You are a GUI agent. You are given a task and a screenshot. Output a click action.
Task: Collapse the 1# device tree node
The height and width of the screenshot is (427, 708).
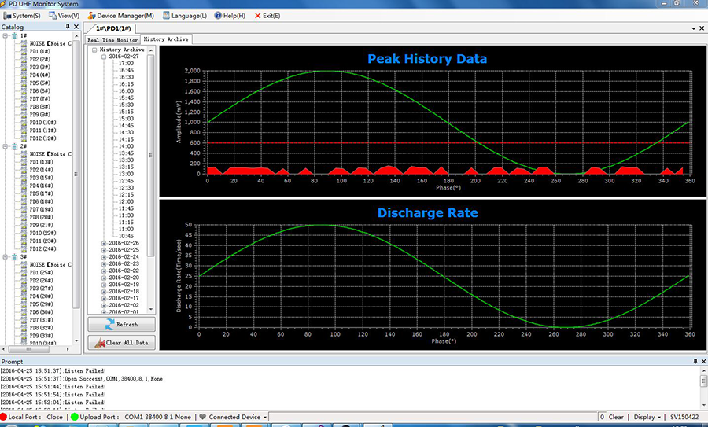5,35
